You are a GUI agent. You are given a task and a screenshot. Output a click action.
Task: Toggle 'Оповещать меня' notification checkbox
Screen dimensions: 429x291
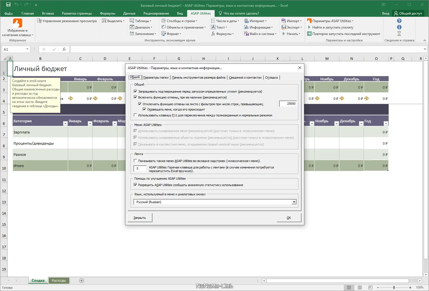coord(144,109)
